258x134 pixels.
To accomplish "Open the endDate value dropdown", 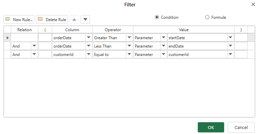I will click(230, 46).
